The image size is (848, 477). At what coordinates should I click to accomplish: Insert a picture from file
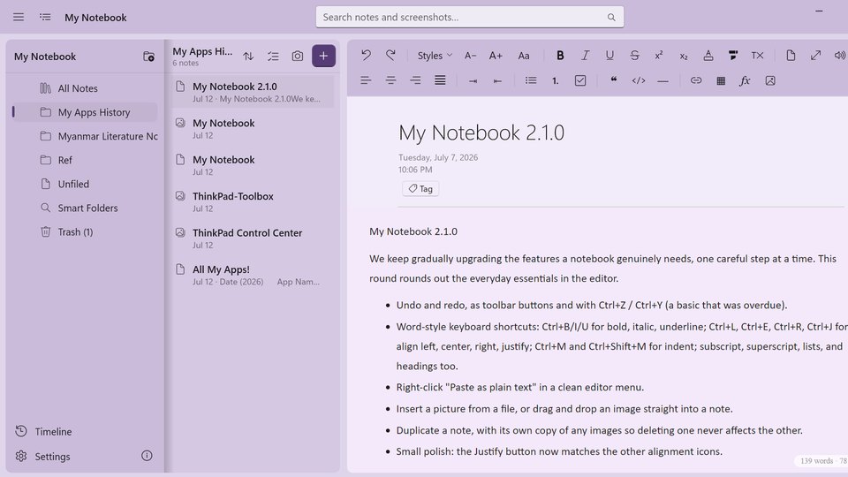point(770,80)
